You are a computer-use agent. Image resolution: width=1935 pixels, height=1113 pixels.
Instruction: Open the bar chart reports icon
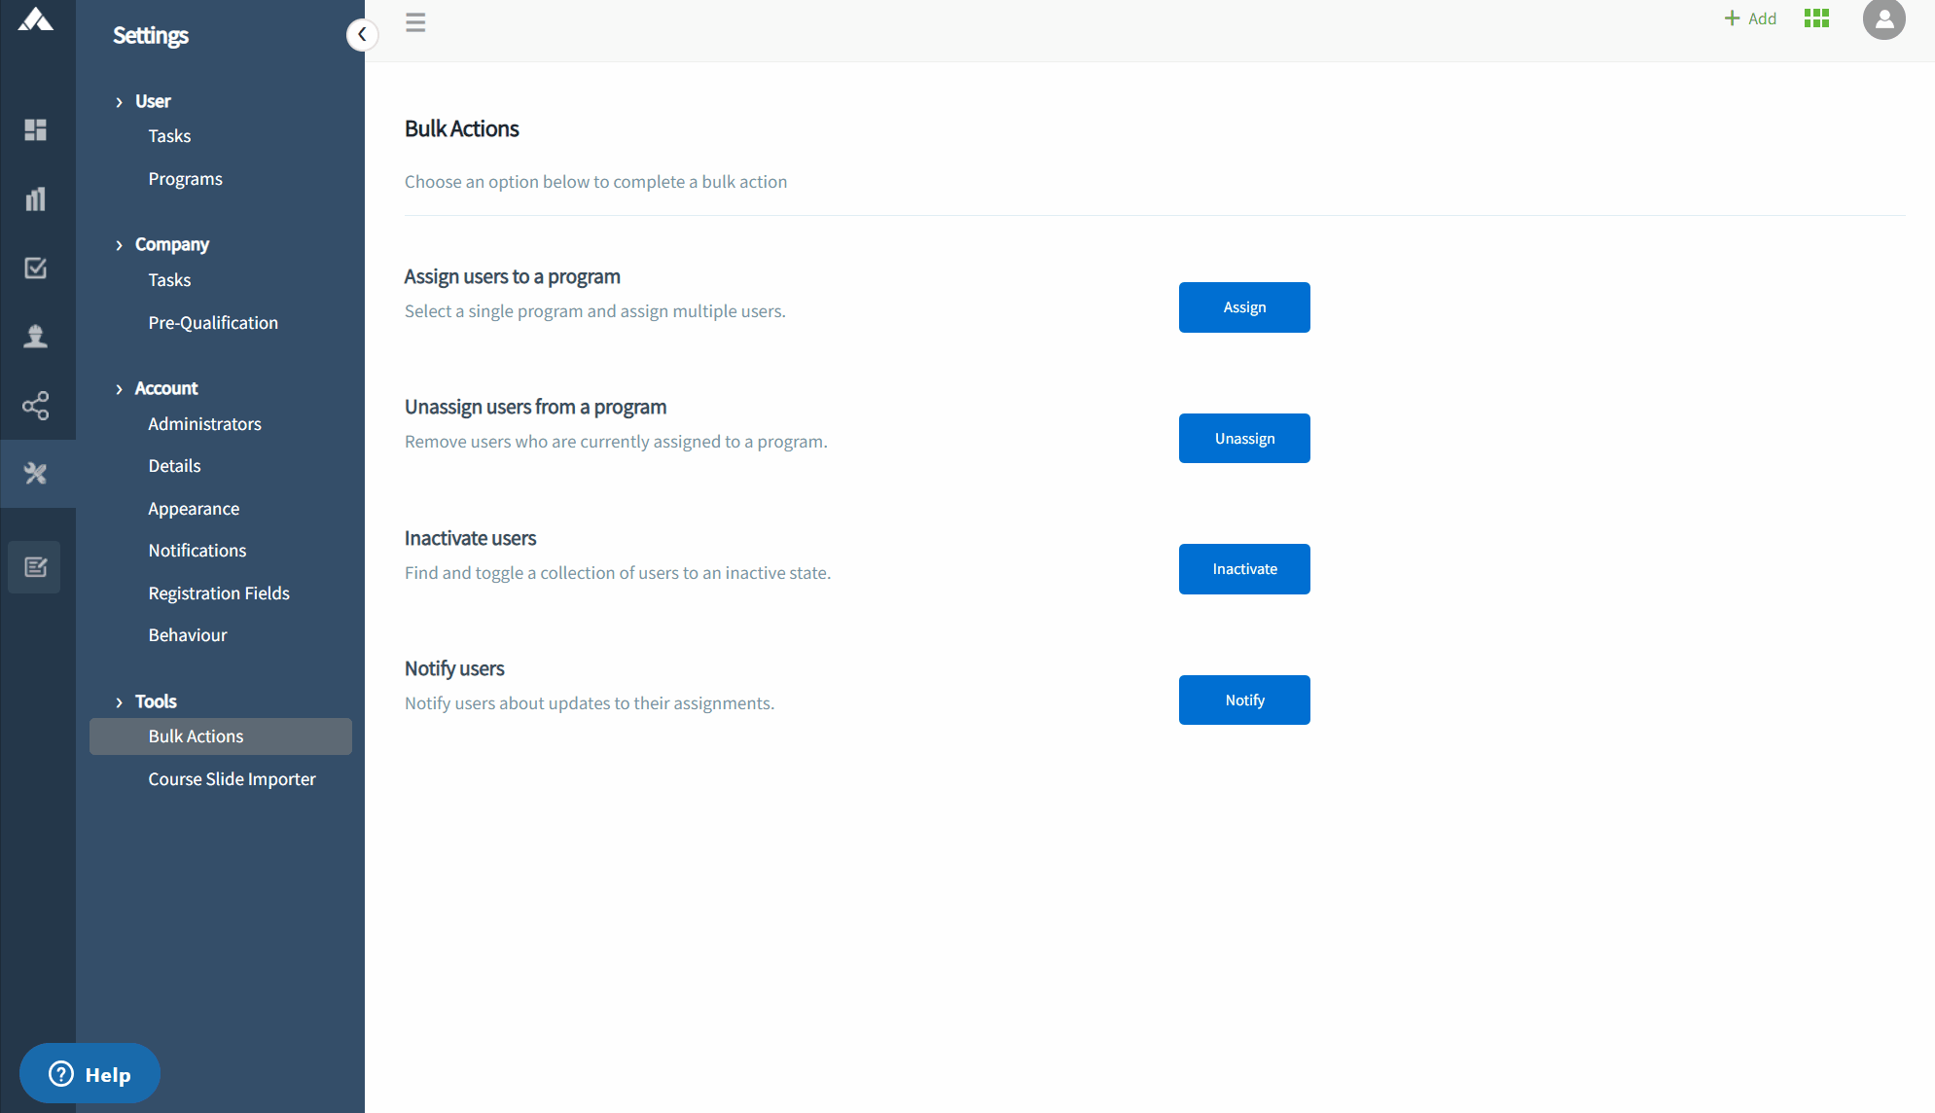coord(36,198)
